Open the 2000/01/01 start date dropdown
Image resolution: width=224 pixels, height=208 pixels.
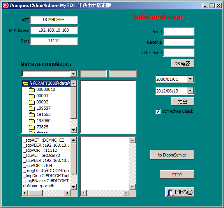190,79
